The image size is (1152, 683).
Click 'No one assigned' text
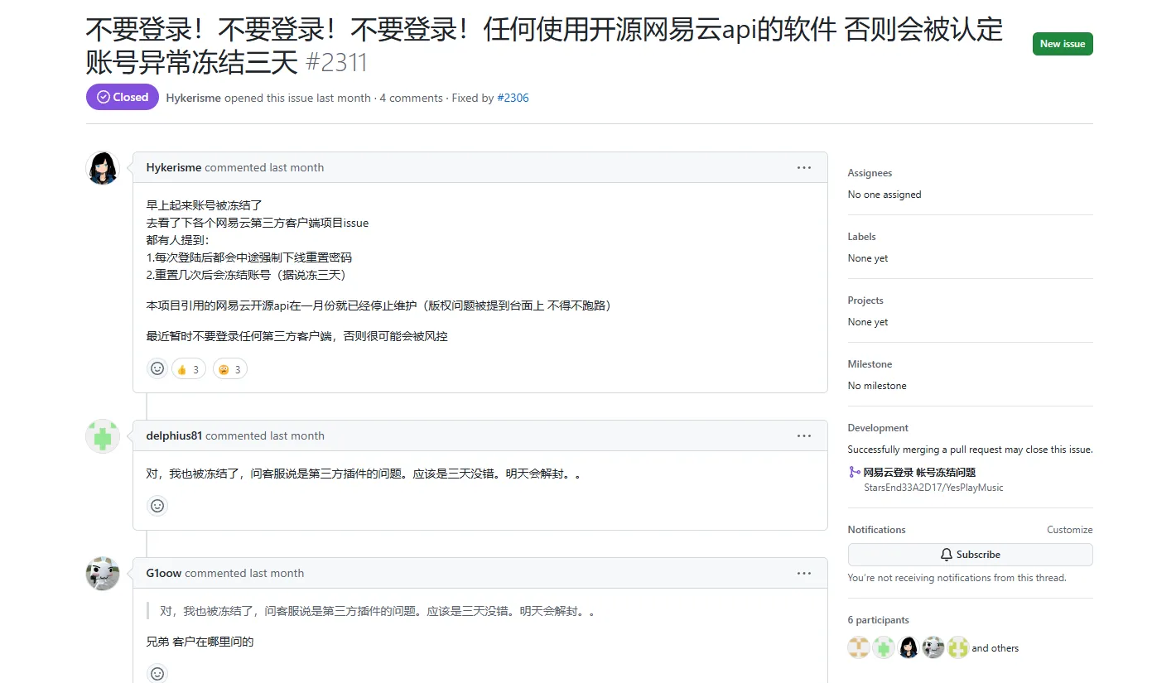coord(884,195)
